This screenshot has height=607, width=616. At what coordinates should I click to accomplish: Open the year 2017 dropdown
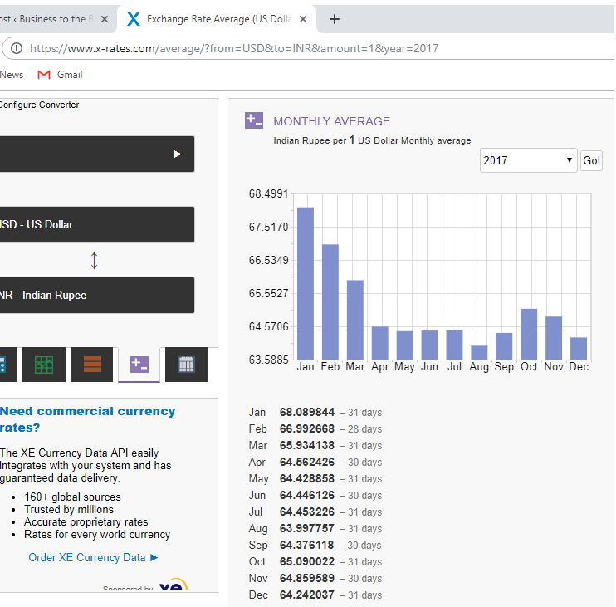pos(528,160)
